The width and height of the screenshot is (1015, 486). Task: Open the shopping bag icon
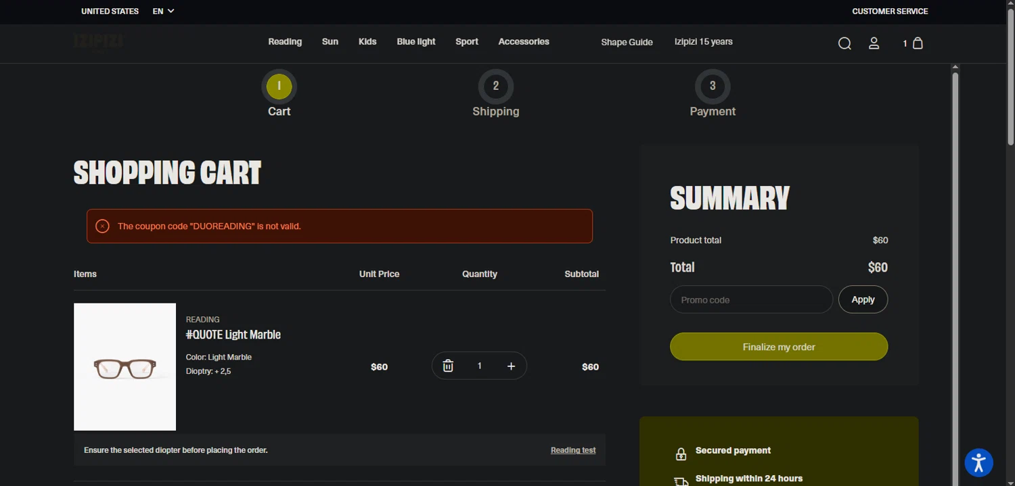tap(918, 43)
